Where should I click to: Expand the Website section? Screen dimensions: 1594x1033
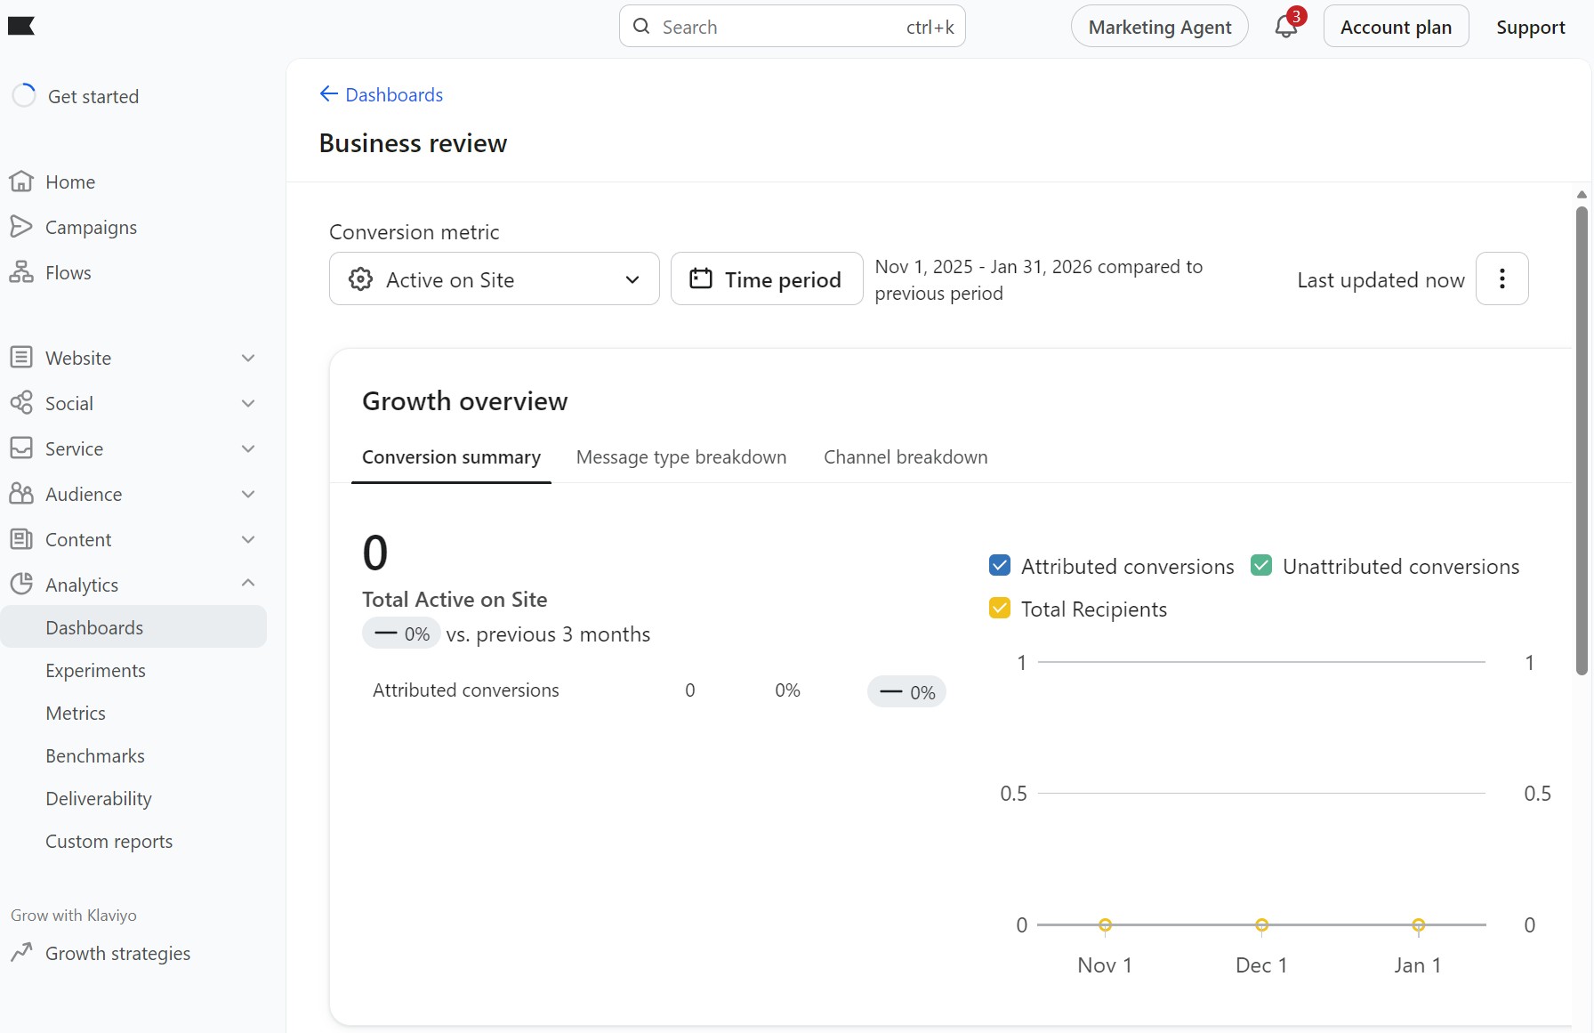pyautogui.click(x=248, y=358)
